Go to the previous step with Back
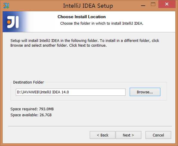The height and width of the screenshot is (146, 178). pyautogui.click(x=103, y=135)
